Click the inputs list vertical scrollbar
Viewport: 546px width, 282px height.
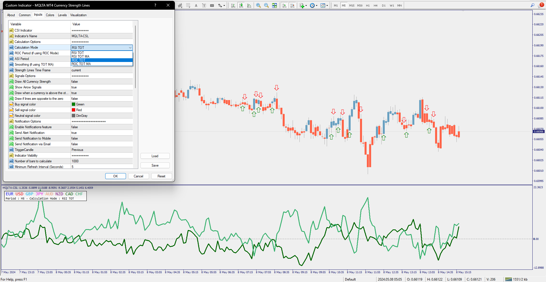pos(135,57)
